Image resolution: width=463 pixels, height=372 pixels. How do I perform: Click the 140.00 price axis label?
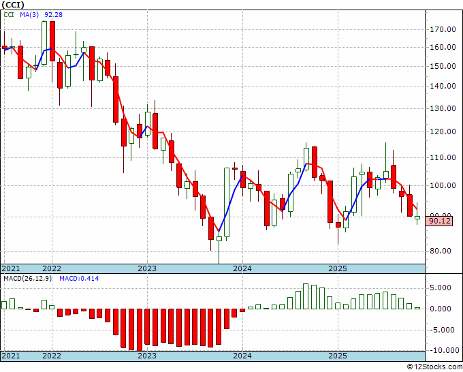coord(443,87)
